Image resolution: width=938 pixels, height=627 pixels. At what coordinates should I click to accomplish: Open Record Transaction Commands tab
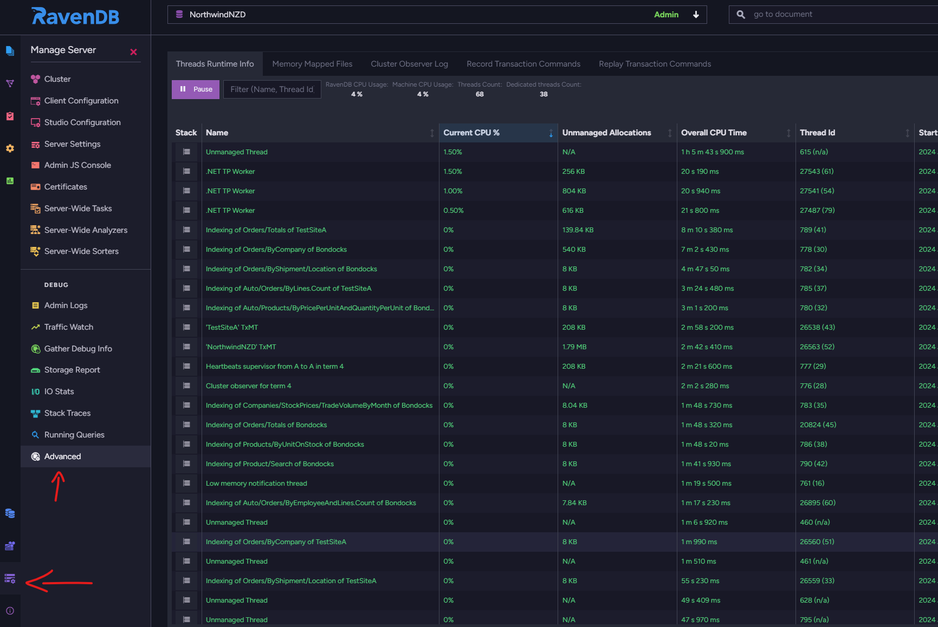523,64
